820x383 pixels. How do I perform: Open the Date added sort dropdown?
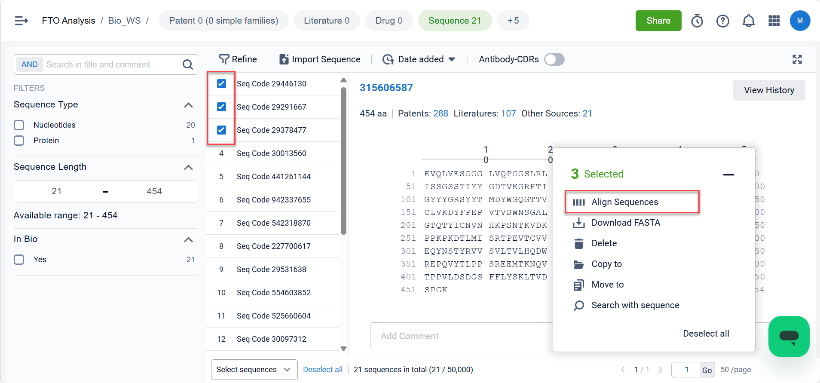[419, 59]
